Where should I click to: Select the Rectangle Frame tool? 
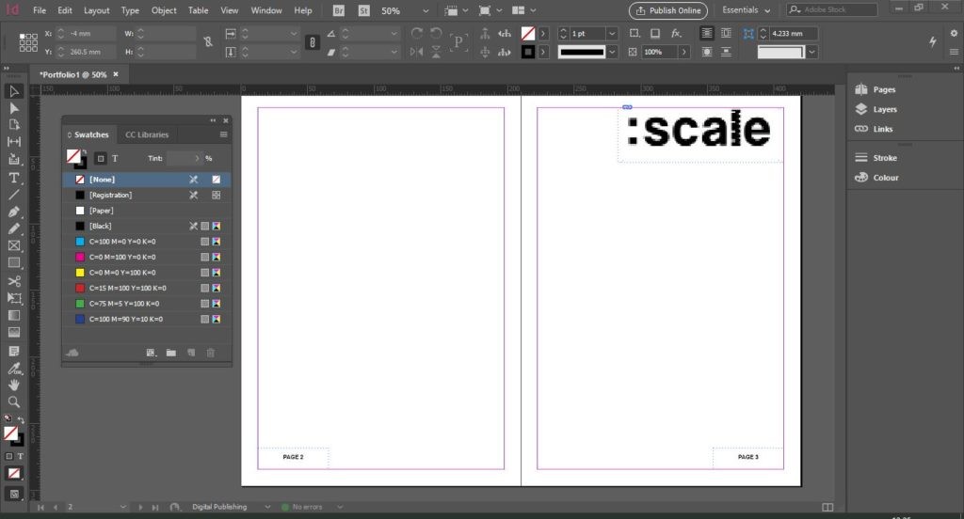point(14,245)
